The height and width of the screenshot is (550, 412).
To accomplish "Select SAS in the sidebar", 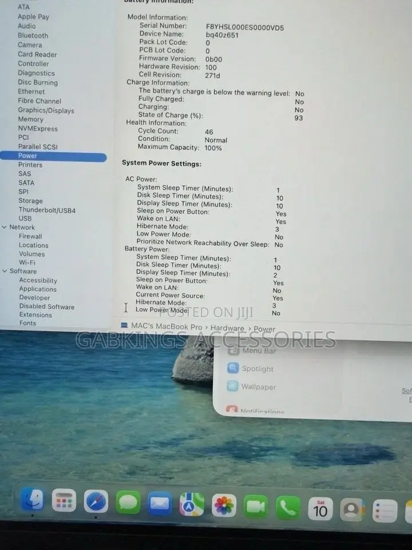I will pyautogui.click(x=25, y=174).
